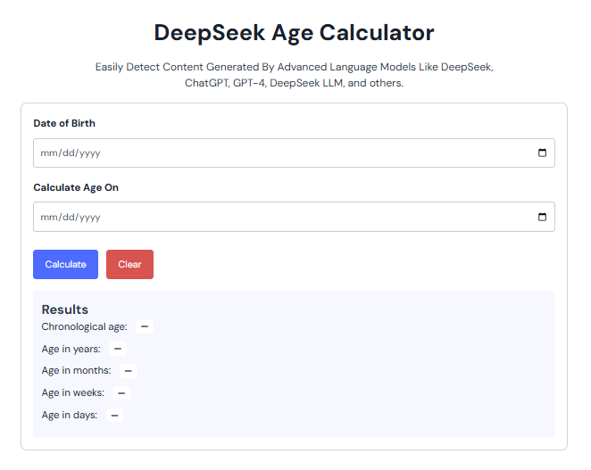
Task: Click the "Age in weeks:" label
Action: (x=72, y=392)
